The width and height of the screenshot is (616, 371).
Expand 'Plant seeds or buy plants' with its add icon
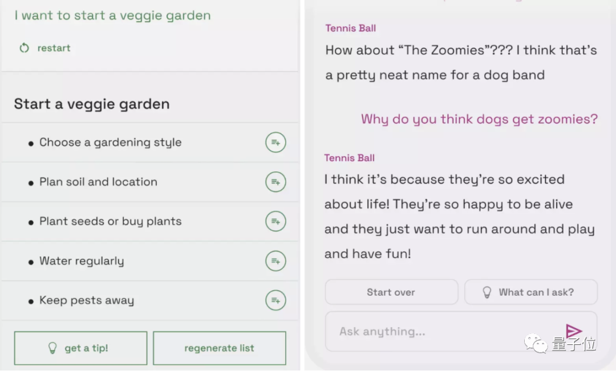[x=275, y=222]
